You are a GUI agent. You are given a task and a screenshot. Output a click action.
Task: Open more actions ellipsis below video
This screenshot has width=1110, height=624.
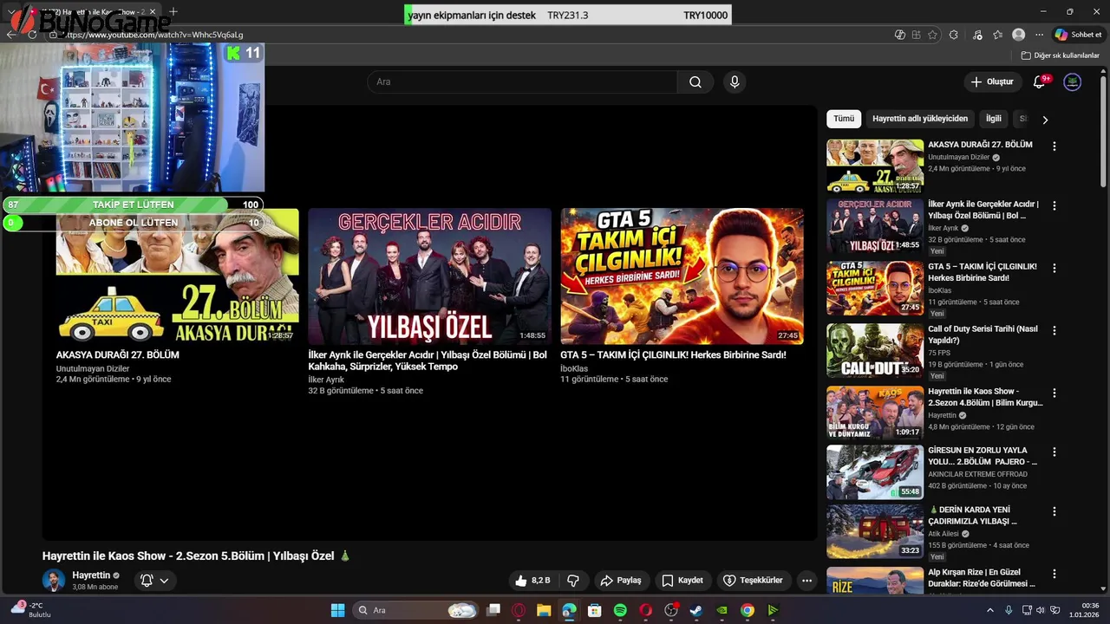click(x=807, y=581)
